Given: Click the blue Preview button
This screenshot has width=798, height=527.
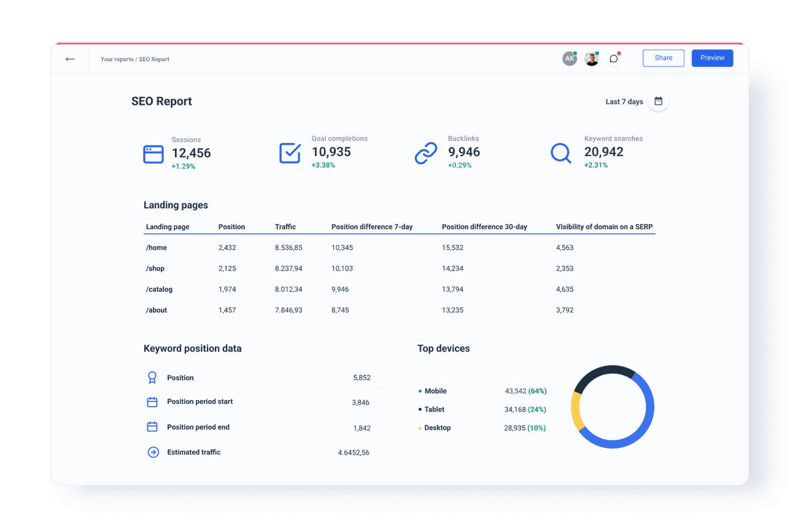Looking at the screenshot, I should 712,58.
